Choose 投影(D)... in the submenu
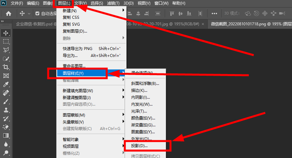The height and width of the screenshot is (158, 292). pyautogui.click(x=145, y=146)
